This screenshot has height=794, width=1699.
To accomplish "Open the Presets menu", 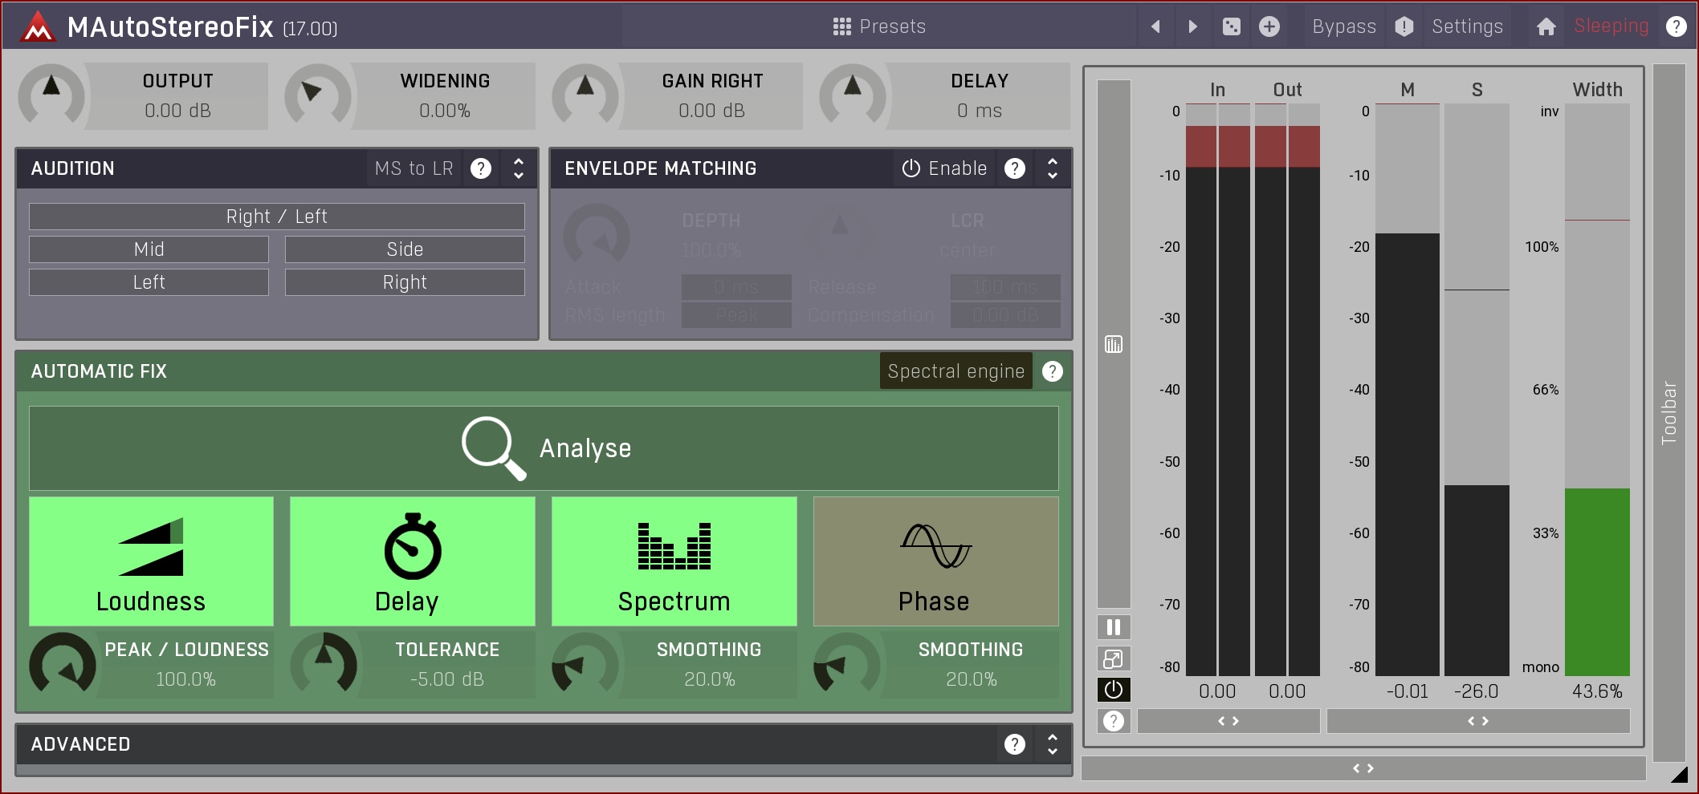I will click(879, 26).
